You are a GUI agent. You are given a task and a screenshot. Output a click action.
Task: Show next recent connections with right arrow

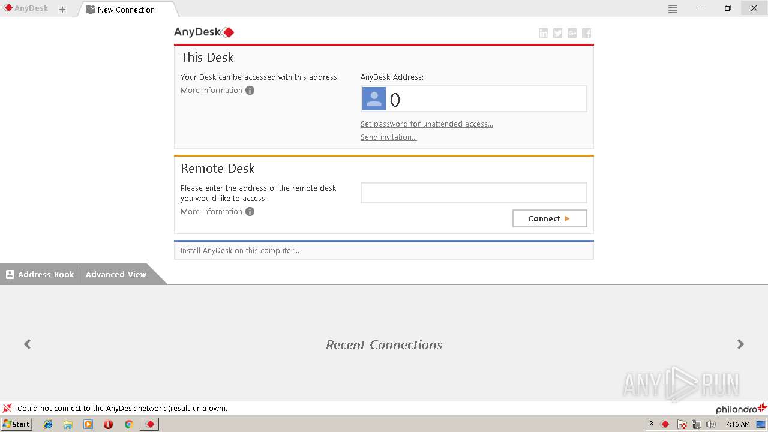(740, 344)
